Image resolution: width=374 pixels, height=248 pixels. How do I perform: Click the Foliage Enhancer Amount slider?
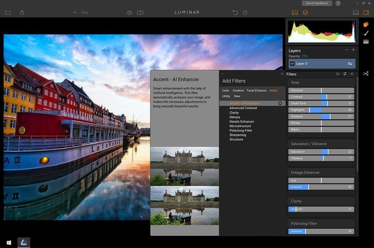click(x=321, y=187)
